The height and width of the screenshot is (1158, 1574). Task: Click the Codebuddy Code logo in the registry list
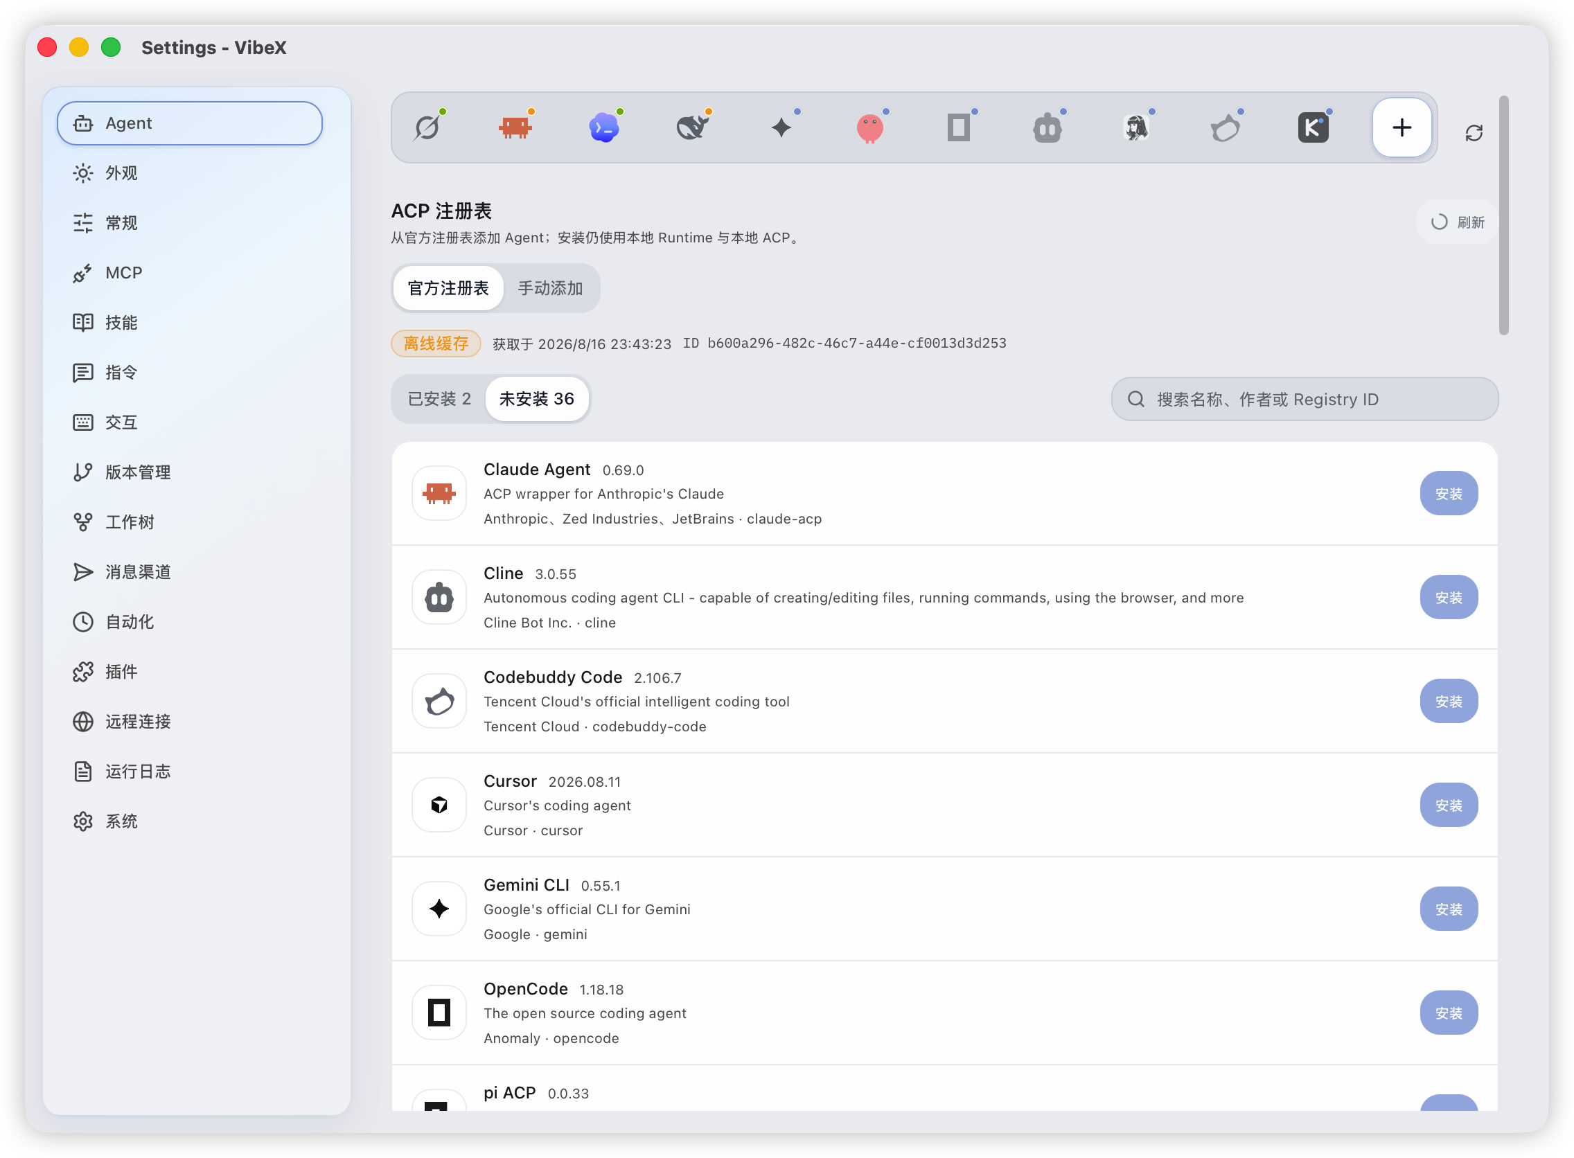click(x=439, y=701)
